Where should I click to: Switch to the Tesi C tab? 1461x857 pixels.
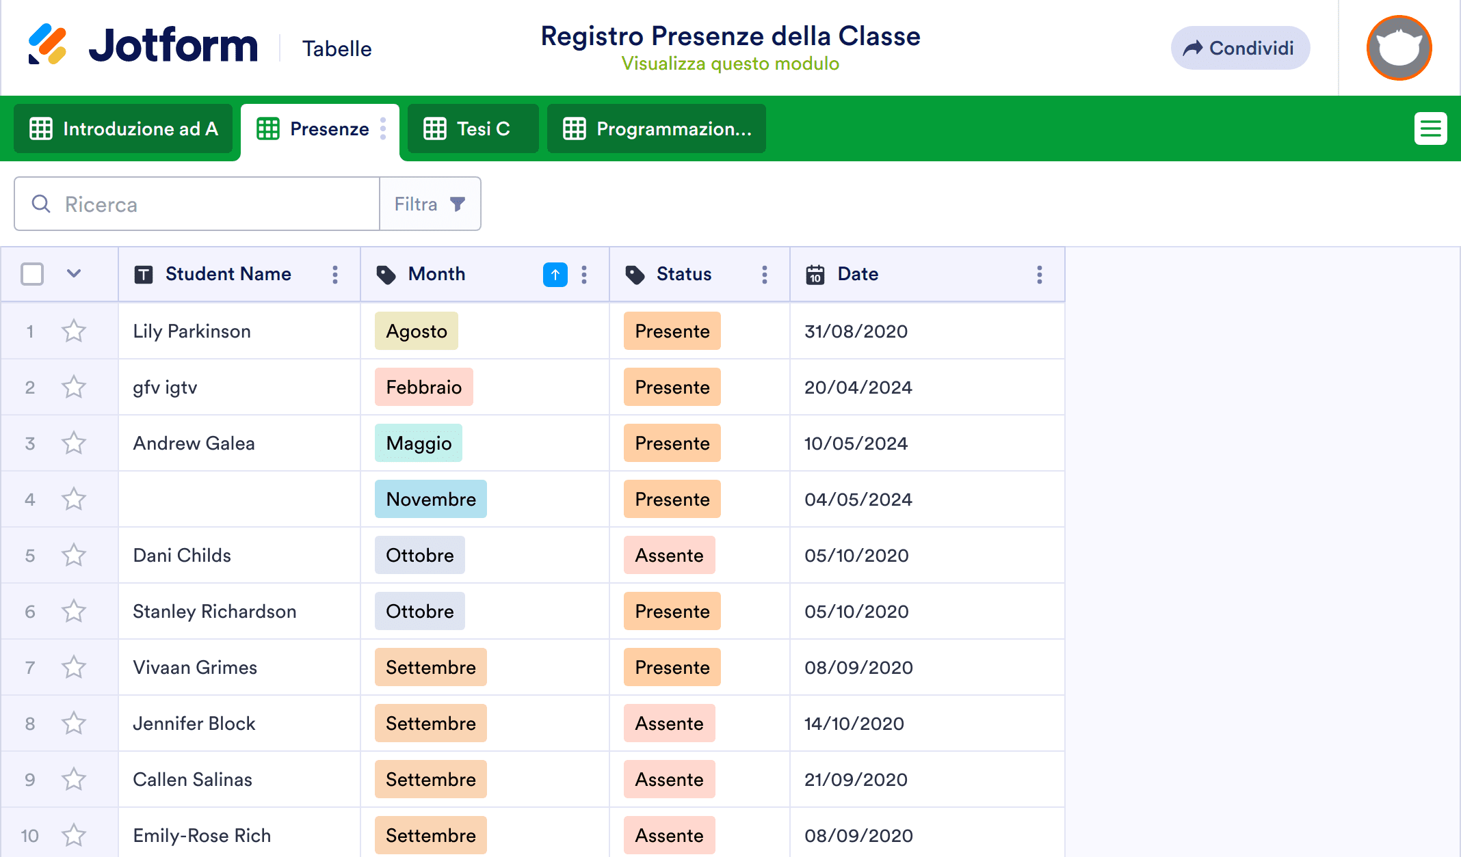coord(472,128)
